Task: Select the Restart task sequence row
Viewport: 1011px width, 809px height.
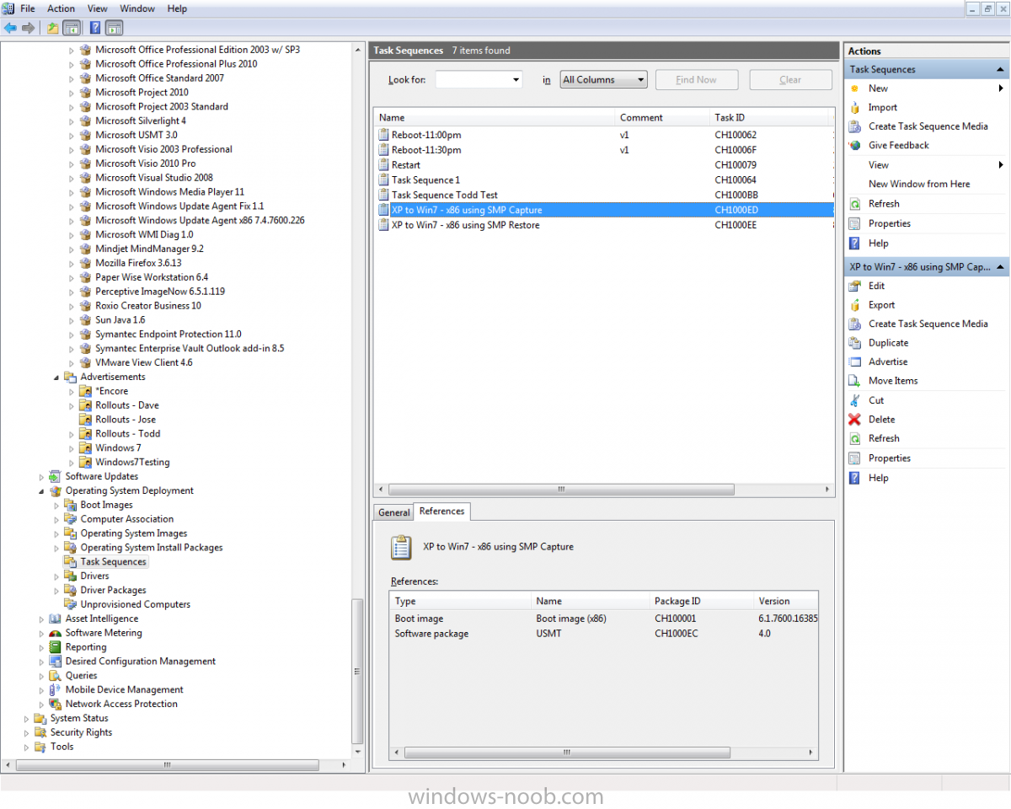Action: point(603,165)
